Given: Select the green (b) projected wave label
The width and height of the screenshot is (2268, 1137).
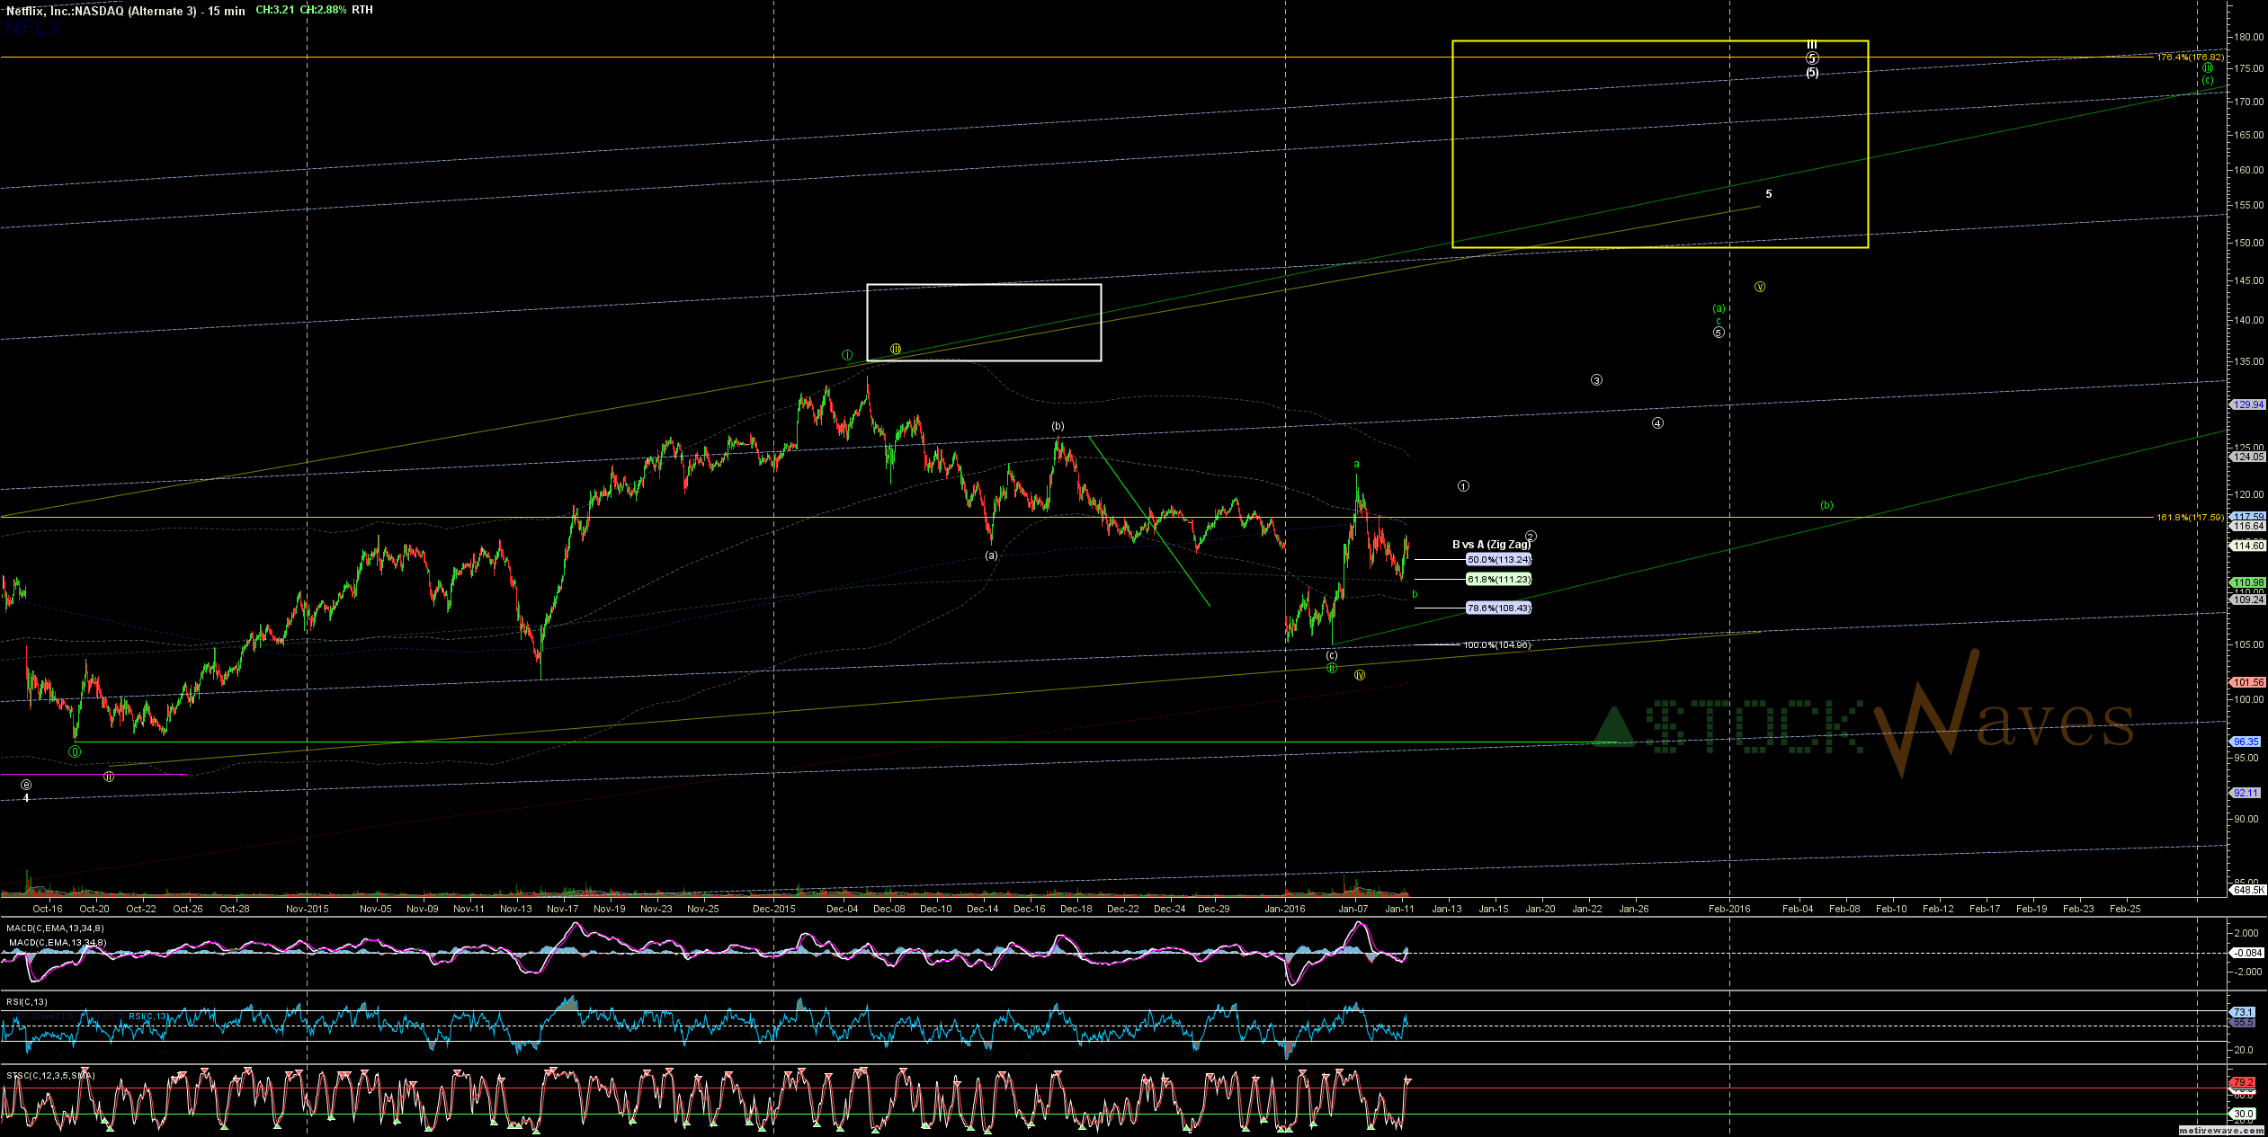Looking at the screenshot, I should pyautogui.click(x=1826, y=505).
